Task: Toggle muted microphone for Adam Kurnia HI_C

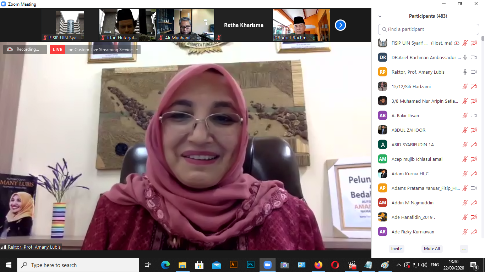Action: [x=465, y=174]
